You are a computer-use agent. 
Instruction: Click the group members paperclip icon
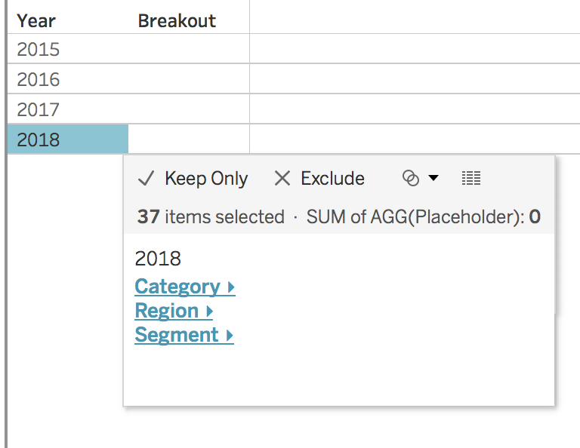coord(411,179)
